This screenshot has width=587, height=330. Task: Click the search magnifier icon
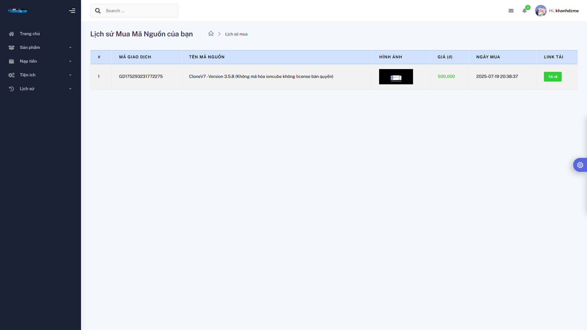[x=98, y=11]
